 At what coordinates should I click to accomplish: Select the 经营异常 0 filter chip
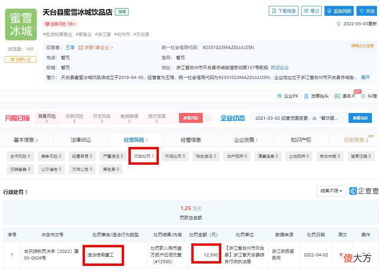[82, 156]
